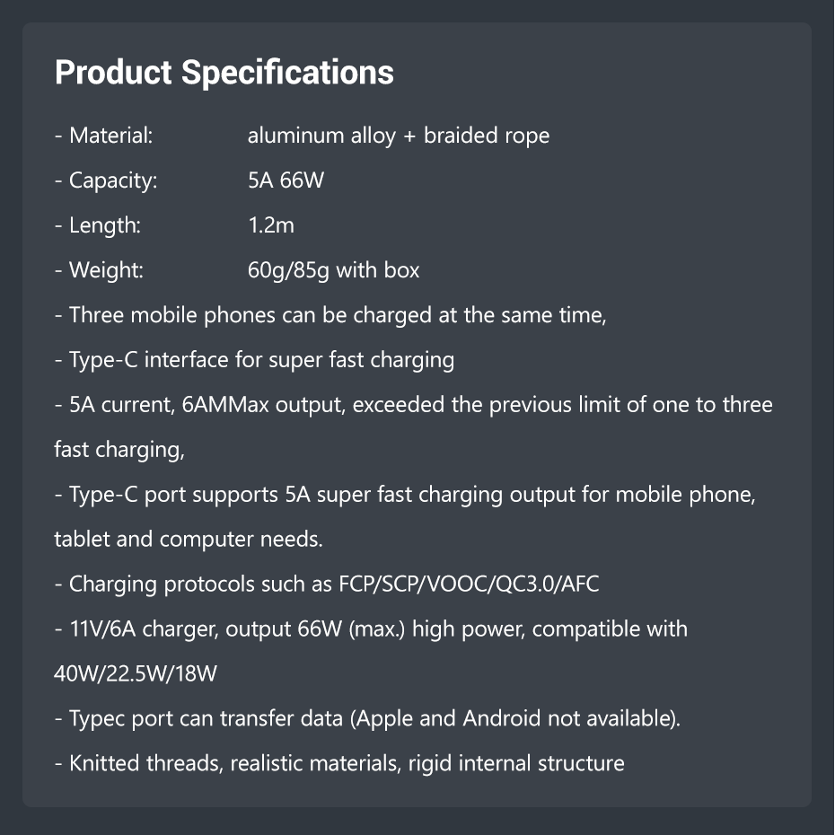Click the Type-C port supports 5A line
The height and width of the screenshot is (835, 835).
pyautogui.click(x=405, y=495)
